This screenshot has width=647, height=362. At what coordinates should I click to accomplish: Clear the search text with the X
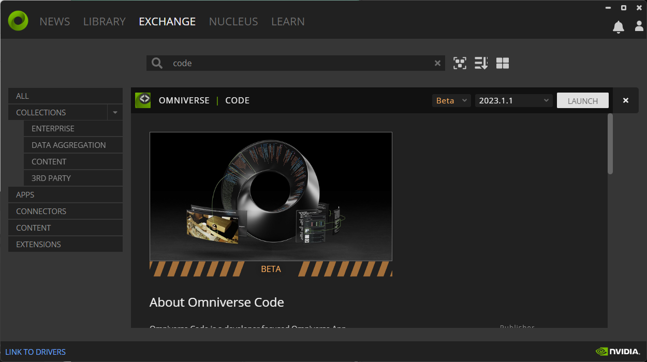coord(437,63)
